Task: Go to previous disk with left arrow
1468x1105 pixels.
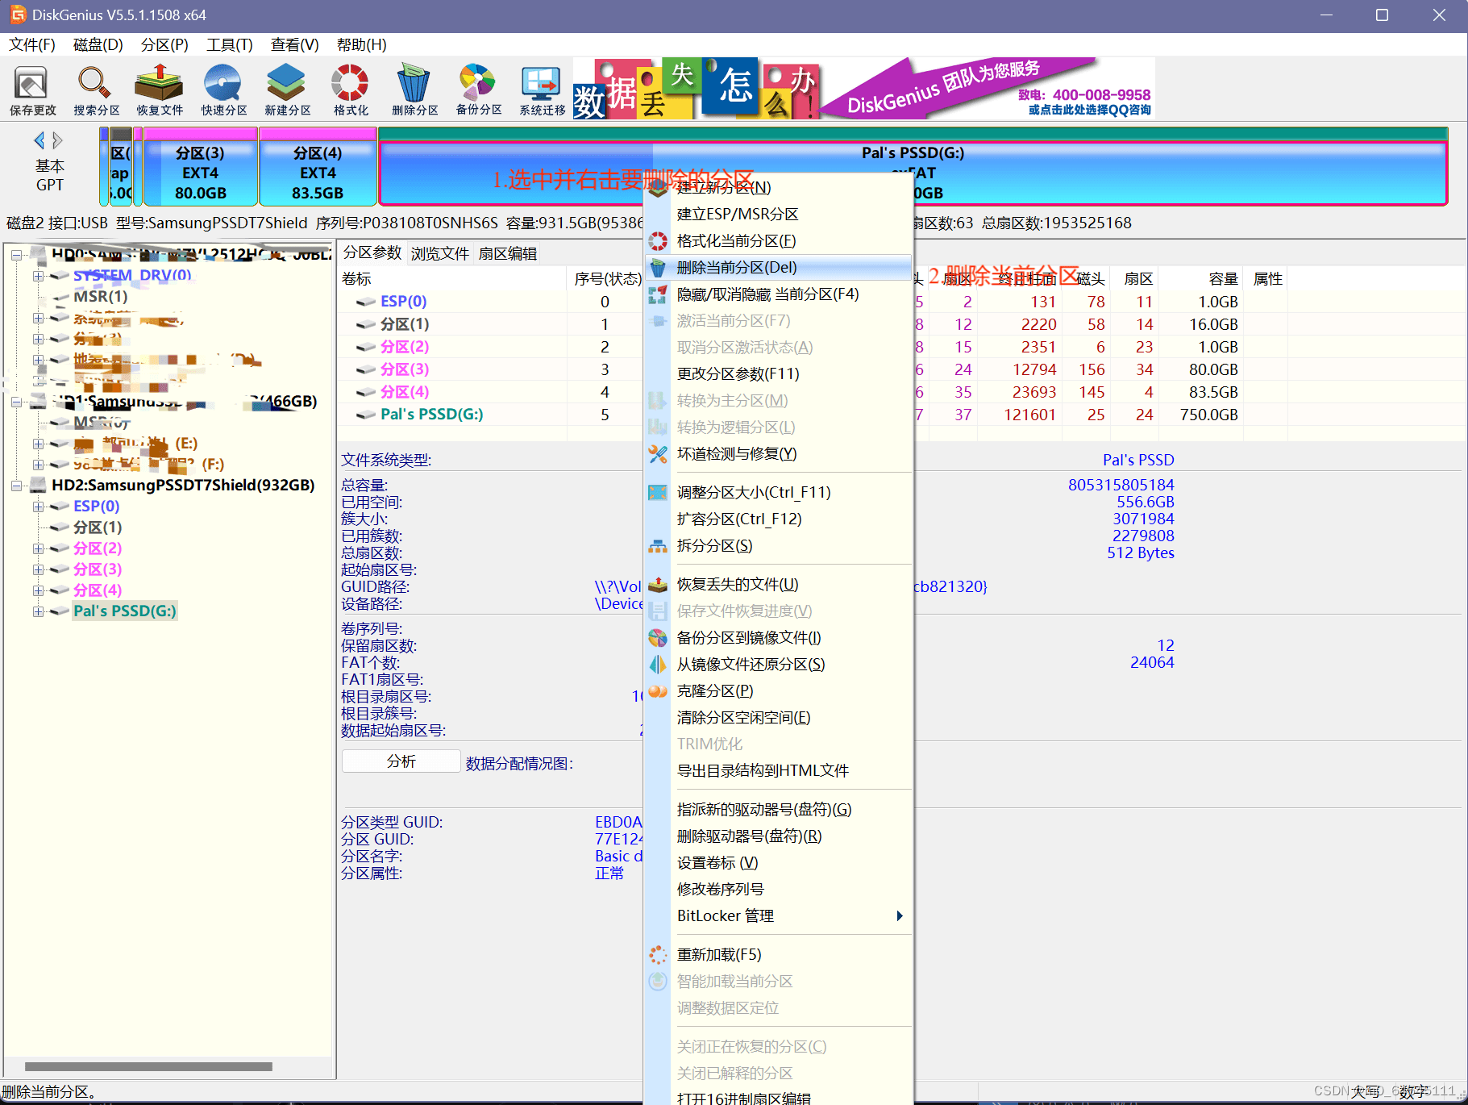Action: coord(39,140)
